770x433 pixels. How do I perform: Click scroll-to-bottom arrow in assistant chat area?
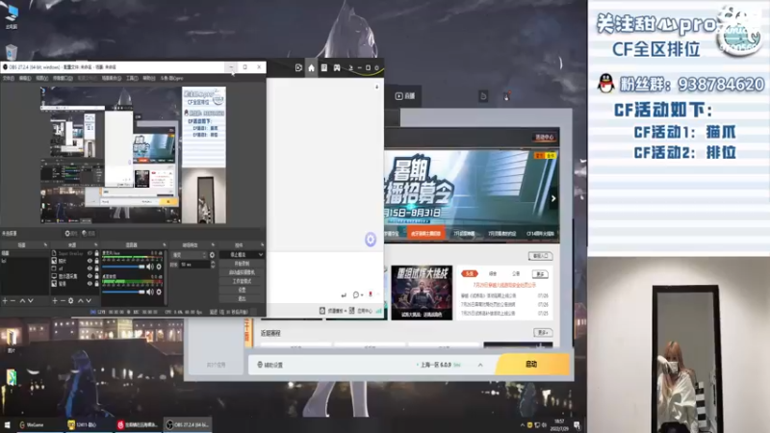tap(376, 87)
